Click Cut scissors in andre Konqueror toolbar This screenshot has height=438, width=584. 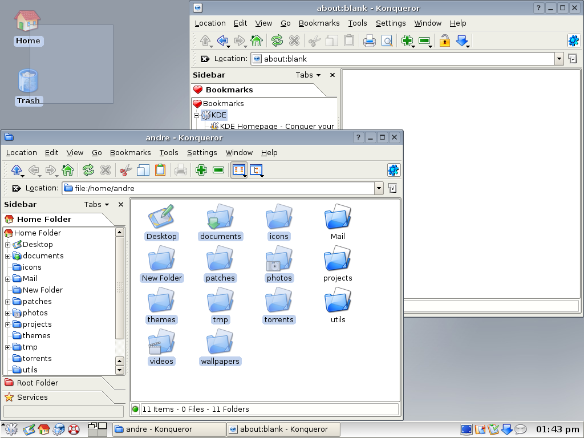126,170
